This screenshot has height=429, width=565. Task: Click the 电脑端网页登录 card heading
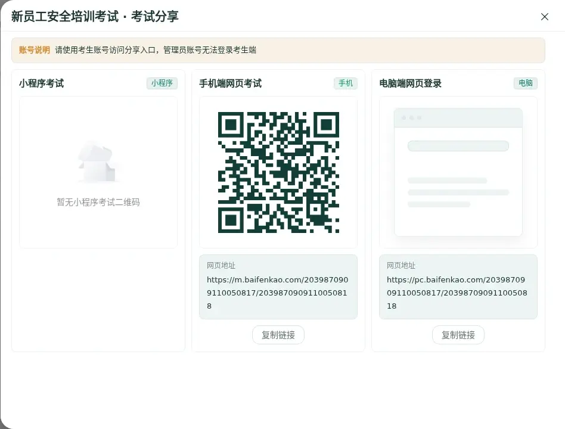tap(411, 83)
